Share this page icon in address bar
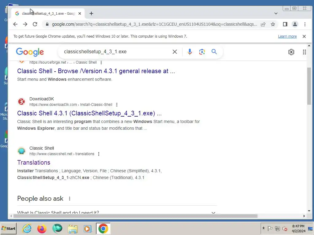The height and width of the screenshot is (235, 314). click(x=263, y=24)
